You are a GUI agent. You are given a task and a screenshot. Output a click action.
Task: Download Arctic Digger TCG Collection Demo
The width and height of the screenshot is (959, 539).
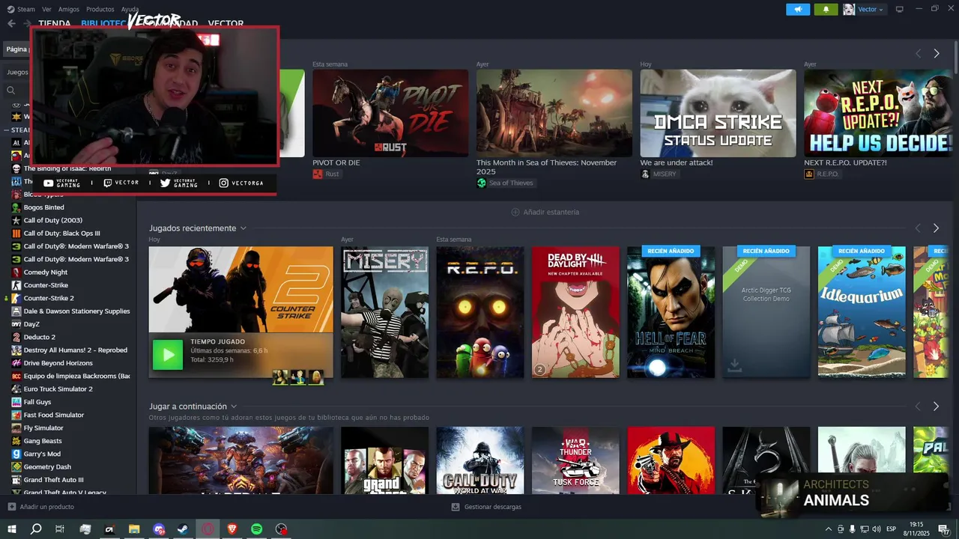(x=735, y=365)
